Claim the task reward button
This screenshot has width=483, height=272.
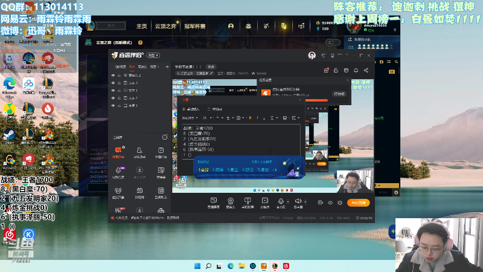click(339, 94)
